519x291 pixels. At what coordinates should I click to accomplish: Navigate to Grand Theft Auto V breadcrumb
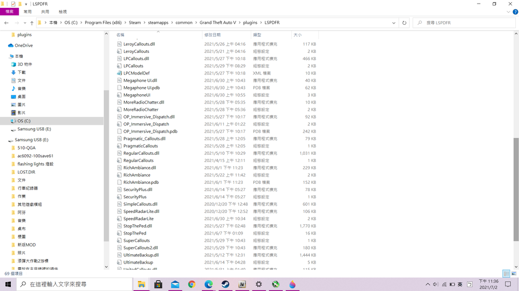[218, 22]
